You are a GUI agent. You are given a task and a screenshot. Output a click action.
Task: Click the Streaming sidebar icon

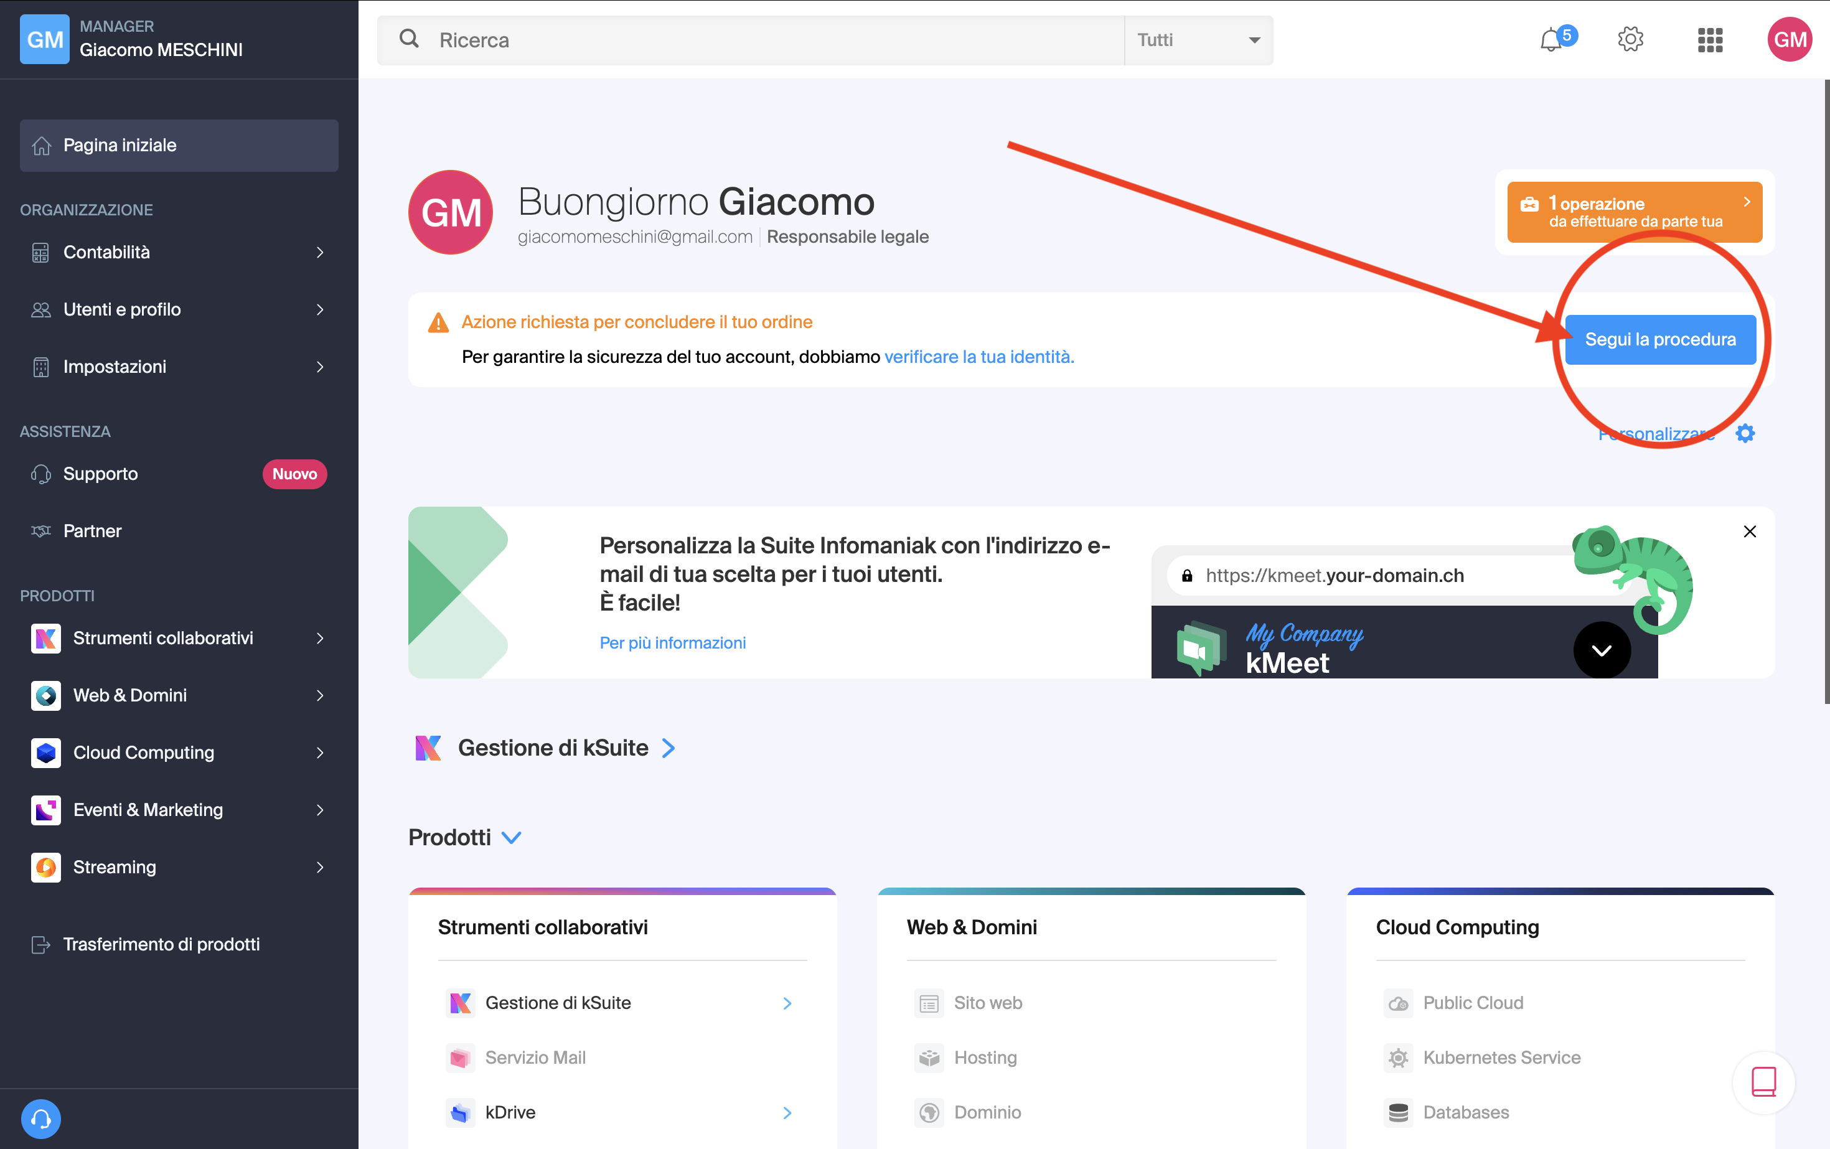coord(45,867)
